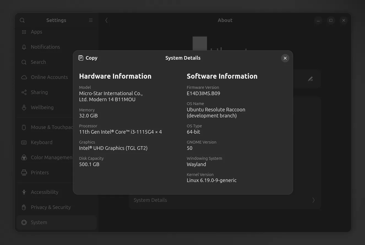Click the Hardware Information heading
365x245 pixels.
click(x=115, y=76)
